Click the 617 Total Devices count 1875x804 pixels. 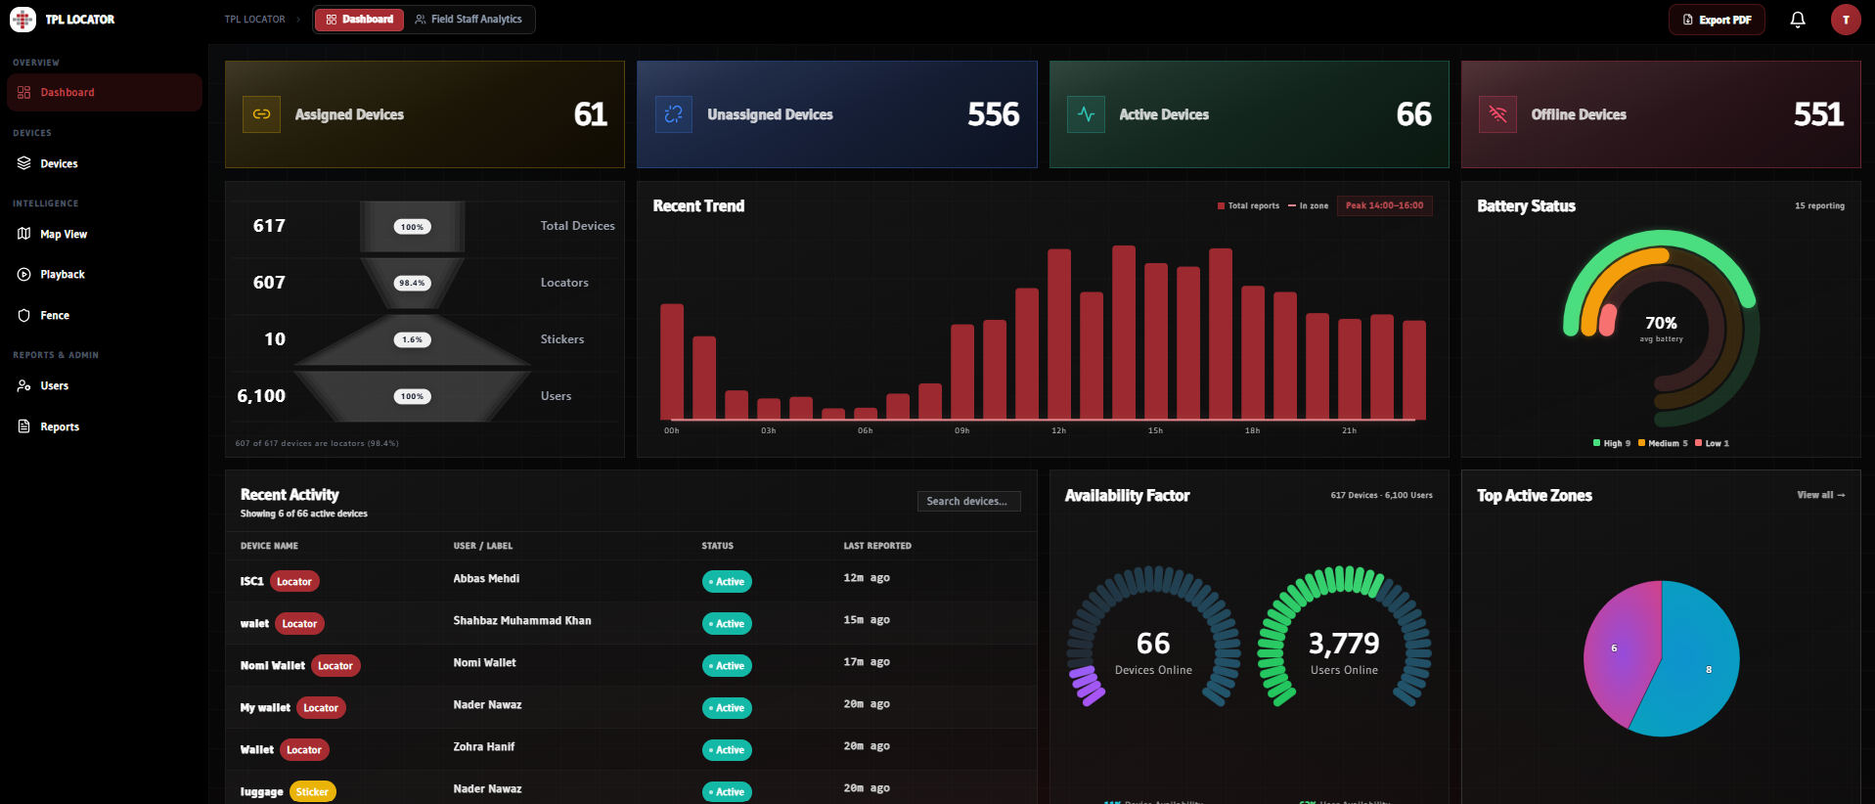[269, 226]
